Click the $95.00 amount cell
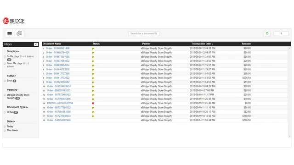294x165 pixels. (247, 74)
